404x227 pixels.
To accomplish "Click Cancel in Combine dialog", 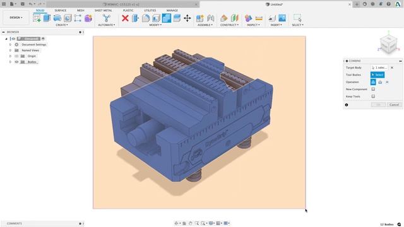I will coord(394,105).
